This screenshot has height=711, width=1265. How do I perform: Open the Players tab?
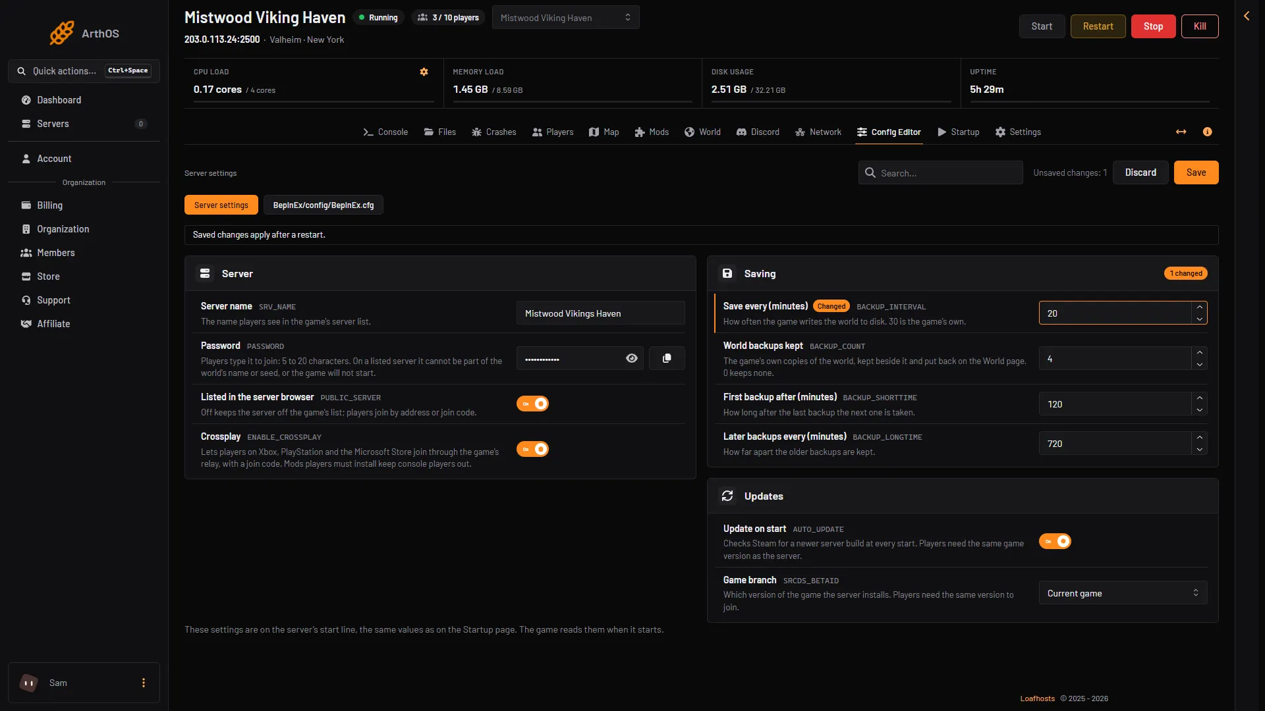coord(552,132)
